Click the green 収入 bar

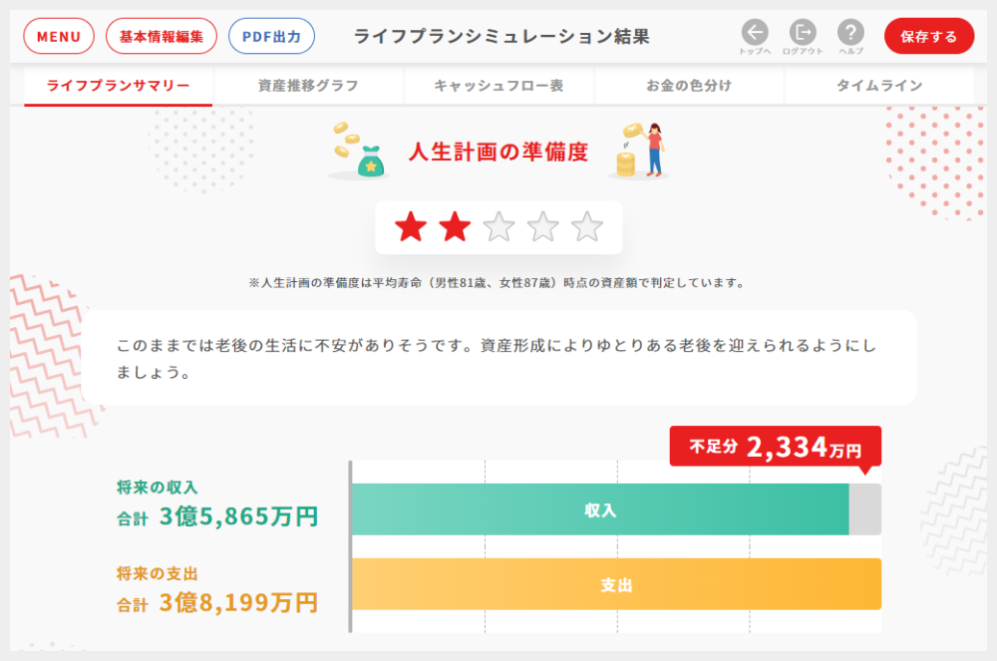[x=600, y=509]
